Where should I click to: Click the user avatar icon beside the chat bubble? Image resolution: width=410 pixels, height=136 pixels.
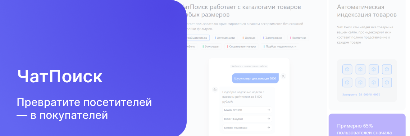(x=283, y=77)
